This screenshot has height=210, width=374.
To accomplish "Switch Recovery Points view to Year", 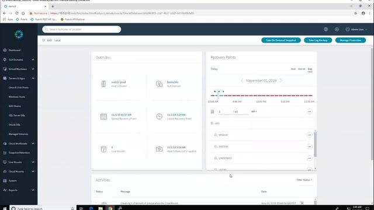I will click(293, 69).
